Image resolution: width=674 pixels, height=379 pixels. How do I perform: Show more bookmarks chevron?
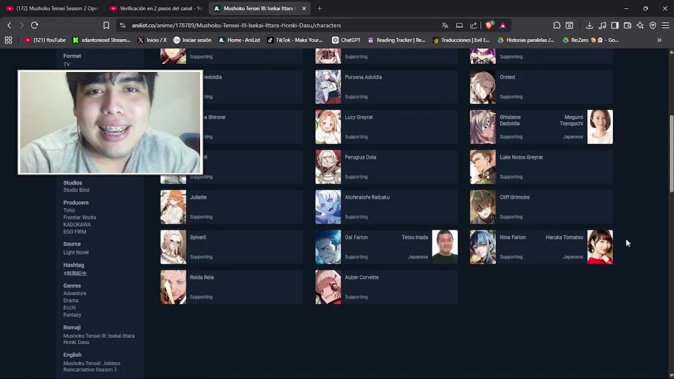pos(659,40)
